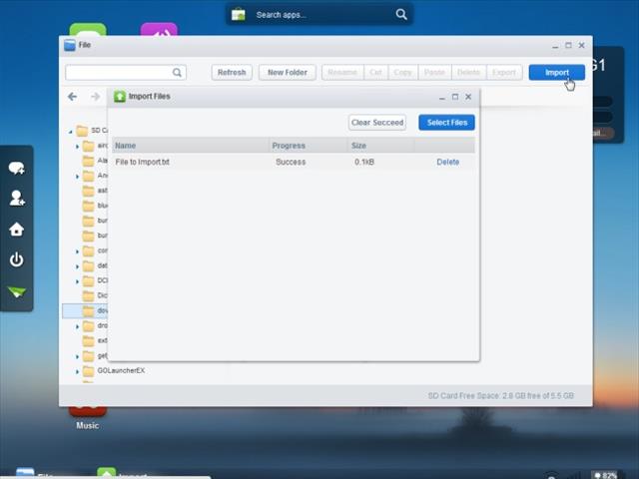Screen dimensions: 639x479
Task: Click the File window search field
Action: (126, 73)
